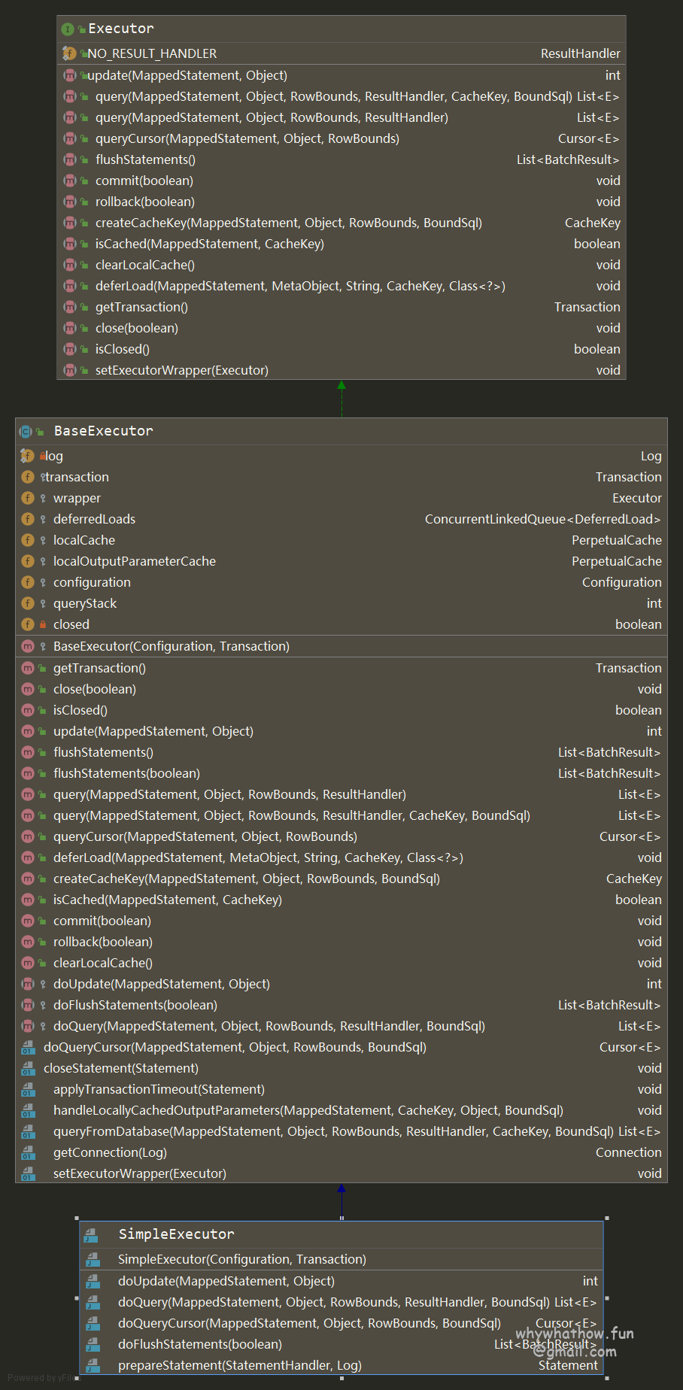683x1390 pixels.
Task: Click the Statement return type of prepareStatement
Action: coord(568,1365)
